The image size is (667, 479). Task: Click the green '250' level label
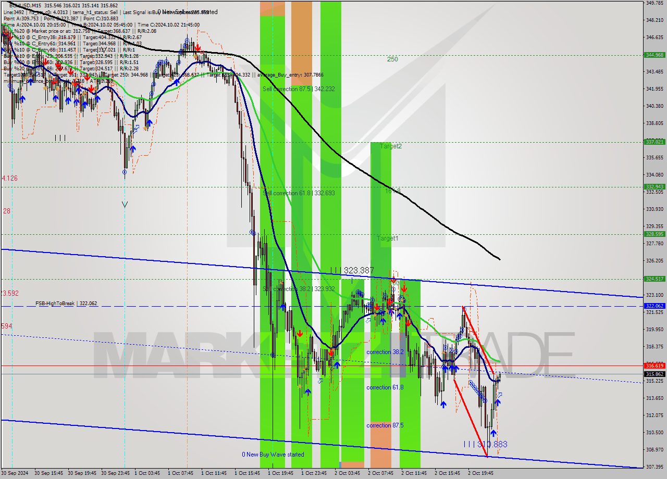point(392,59)
